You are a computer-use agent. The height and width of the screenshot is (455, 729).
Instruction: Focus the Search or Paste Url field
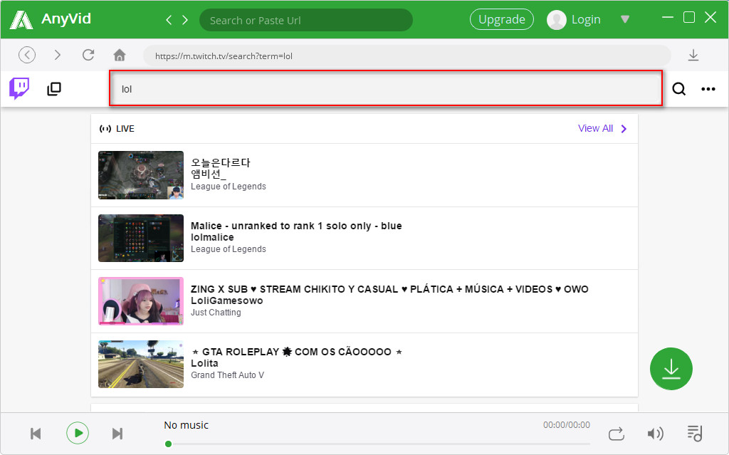point(306,20)
